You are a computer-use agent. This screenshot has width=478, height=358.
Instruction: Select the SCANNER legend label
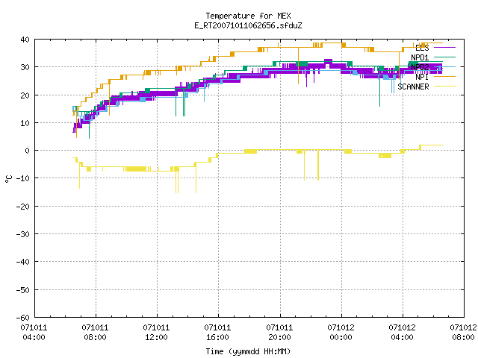pos(413,87)
